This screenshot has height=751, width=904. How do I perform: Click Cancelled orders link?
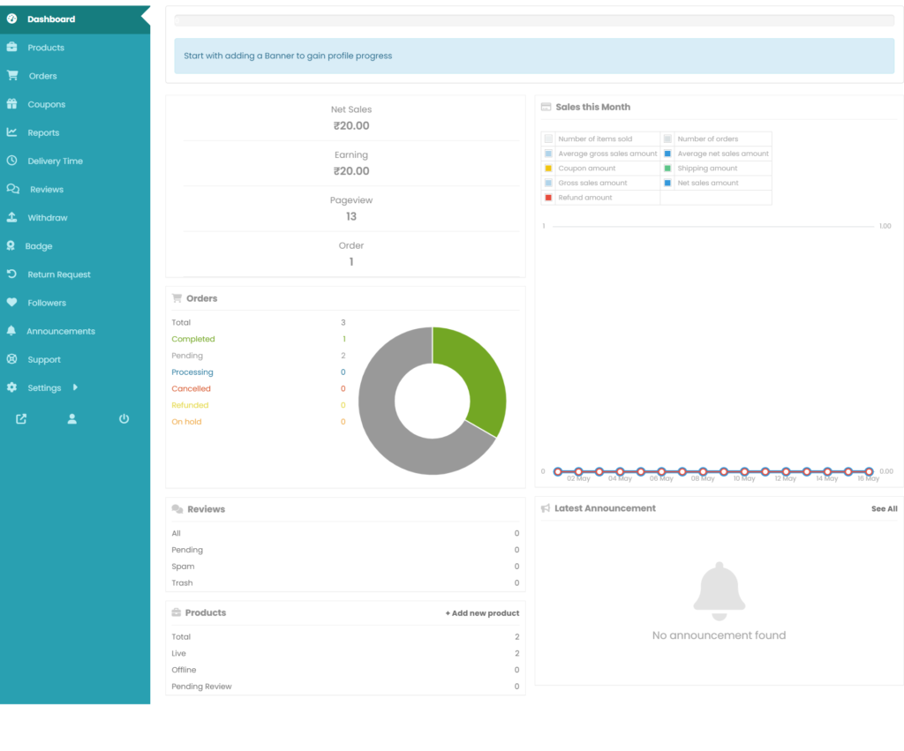pyautogui.click(x=191, y=388)
